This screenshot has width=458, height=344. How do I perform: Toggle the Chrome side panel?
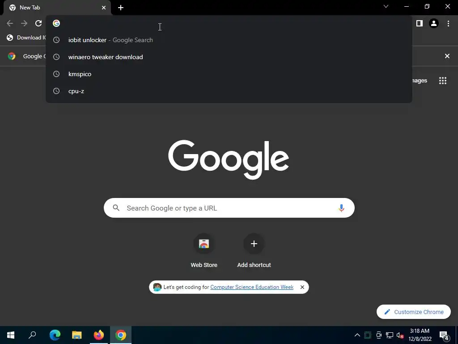pos(420,23)
